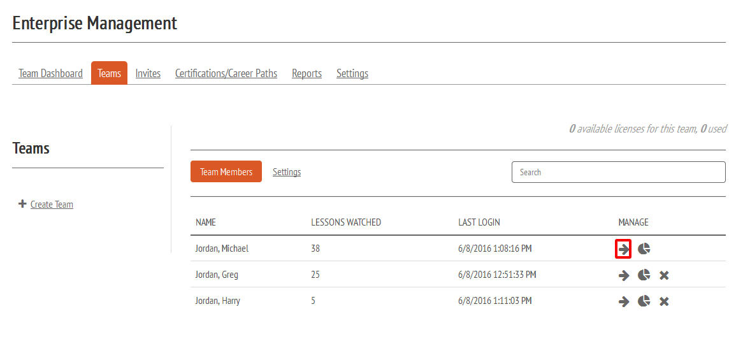Focus the Search input field
This screenshot has width=736, height=353.
618,172
